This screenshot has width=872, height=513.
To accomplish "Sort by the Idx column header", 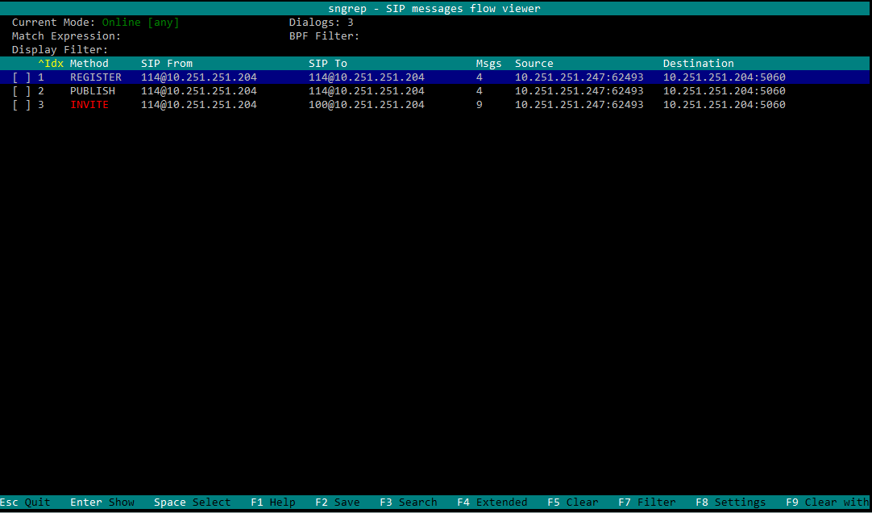I will 50,64.
